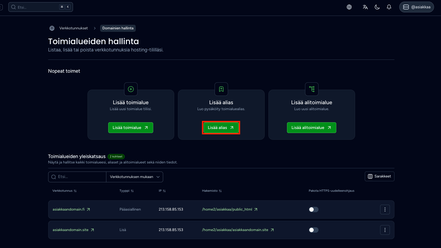441x248 pixels.
Task: Sort by Hakemisto column
Action: click(212, 191)
